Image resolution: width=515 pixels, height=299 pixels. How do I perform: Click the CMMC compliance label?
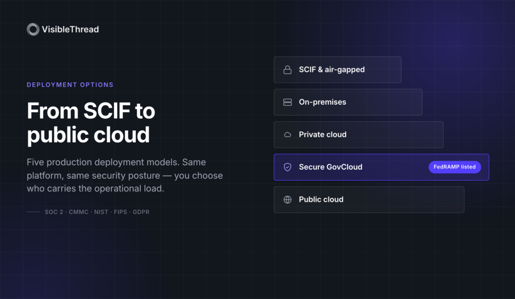[78, 212]
